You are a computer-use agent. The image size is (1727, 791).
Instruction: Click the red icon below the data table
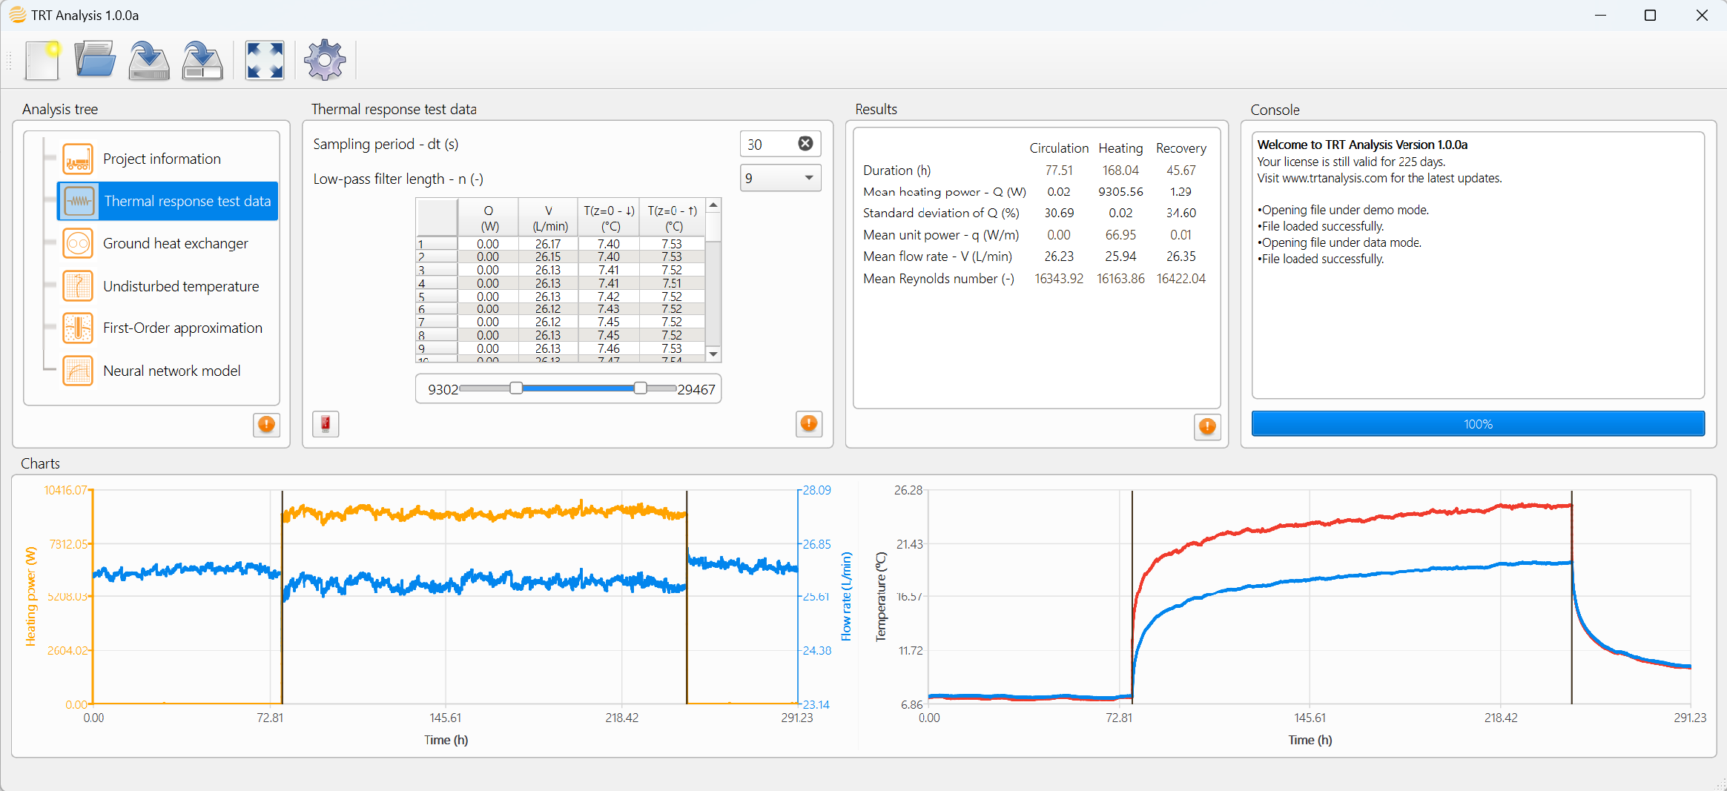(x=326, y=424)
